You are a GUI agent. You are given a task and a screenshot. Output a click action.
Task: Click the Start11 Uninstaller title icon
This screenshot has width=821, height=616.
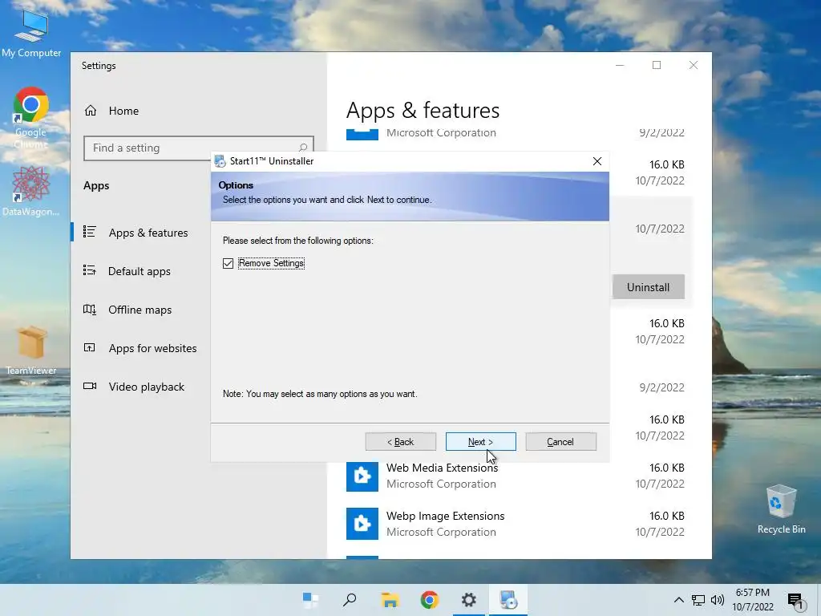pyautogui.click(x=220, y=161)
